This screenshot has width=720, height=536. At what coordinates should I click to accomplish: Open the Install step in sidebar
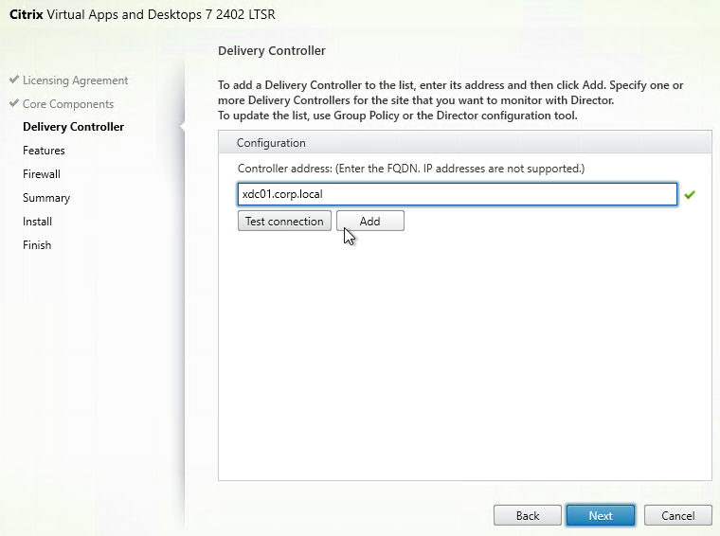(x=37, y=222)
